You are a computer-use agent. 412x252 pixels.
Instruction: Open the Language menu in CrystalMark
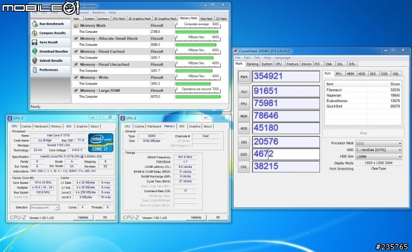[283, 57]
